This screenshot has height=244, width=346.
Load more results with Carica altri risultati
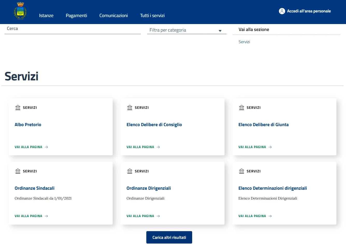click(169, 237)
